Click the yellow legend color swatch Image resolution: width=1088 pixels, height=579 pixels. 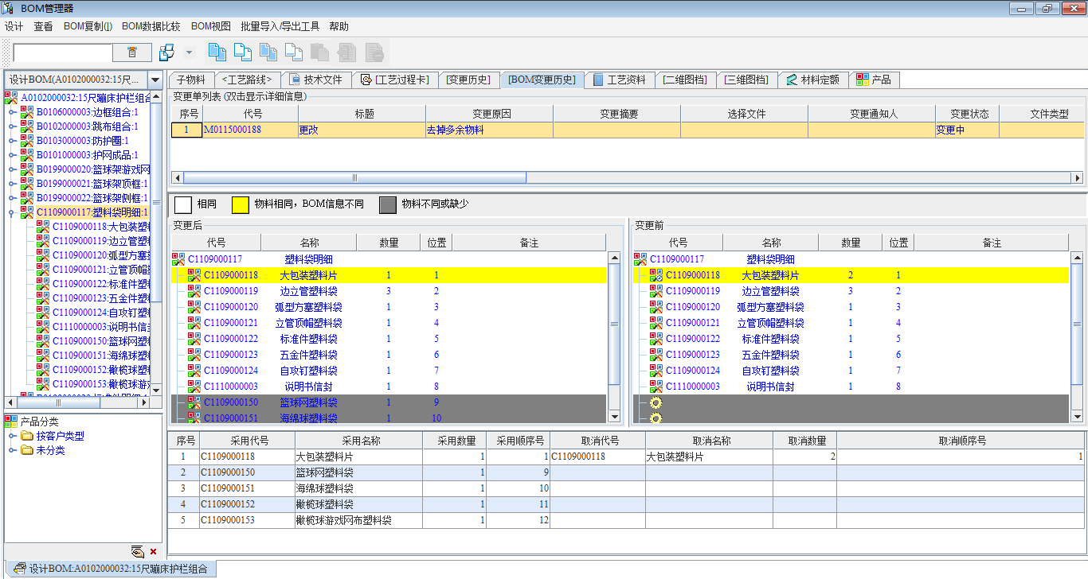click(x=240, y=204)
